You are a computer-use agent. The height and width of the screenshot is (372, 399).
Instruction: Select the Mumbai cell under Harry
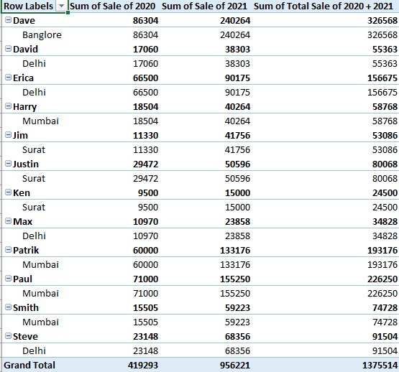(x=40, y=121)
